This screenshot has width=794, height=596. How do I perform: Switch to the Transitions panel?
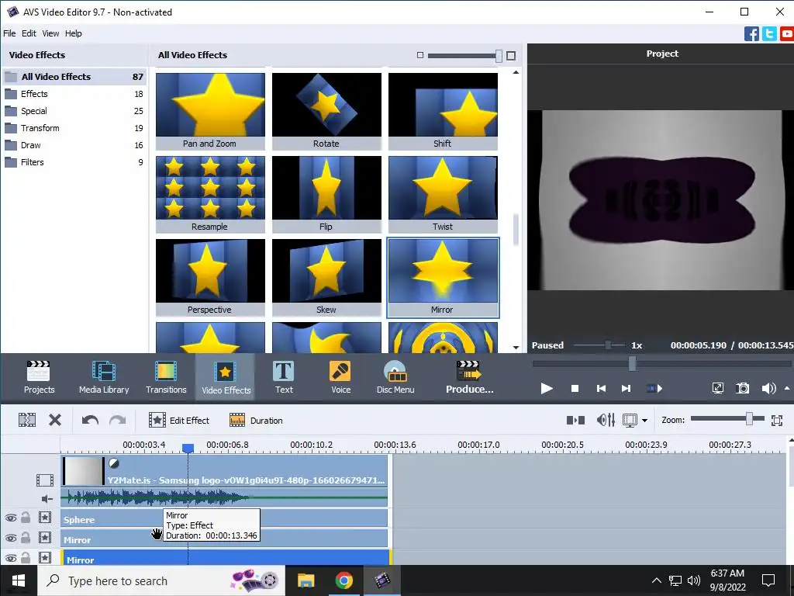coord(166,377)
